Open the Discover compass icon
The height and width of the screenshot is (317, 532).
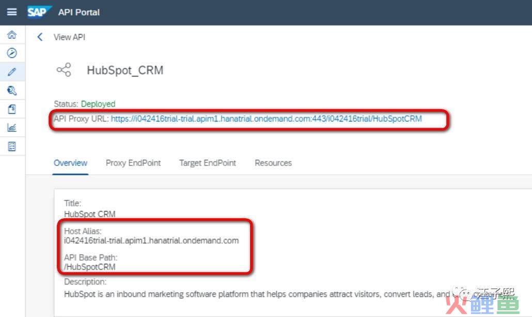click(x=12, y=53)
